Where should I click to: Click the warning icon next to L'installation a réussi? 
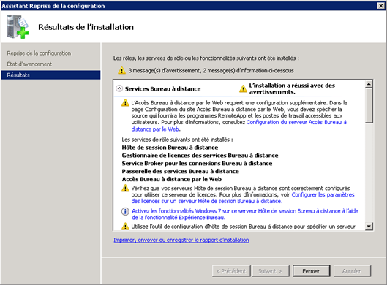point(243,88)
